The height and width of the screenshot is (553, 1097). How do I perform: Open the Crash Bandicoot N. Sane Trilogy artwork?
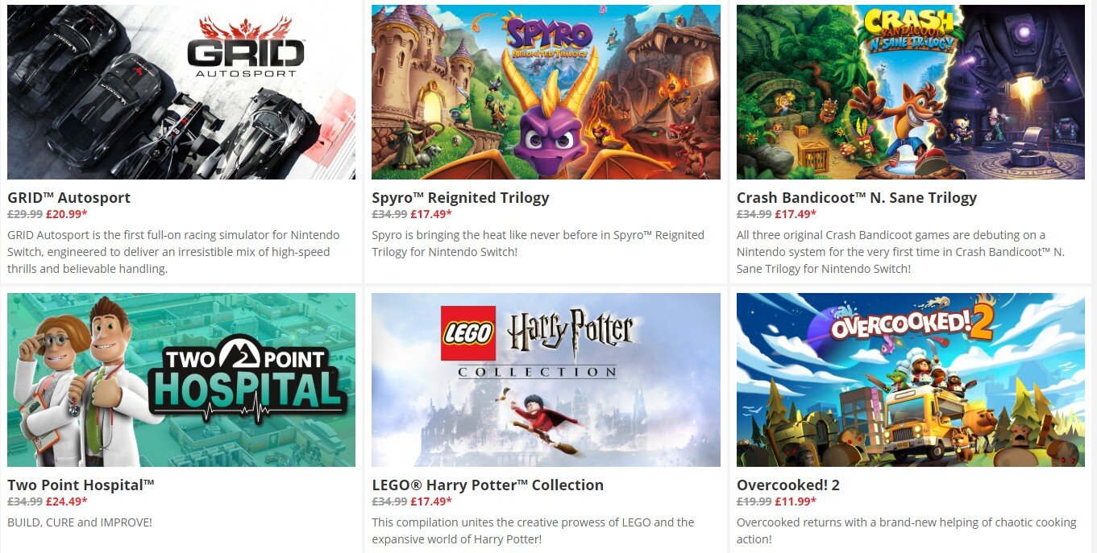click(911, 92)
